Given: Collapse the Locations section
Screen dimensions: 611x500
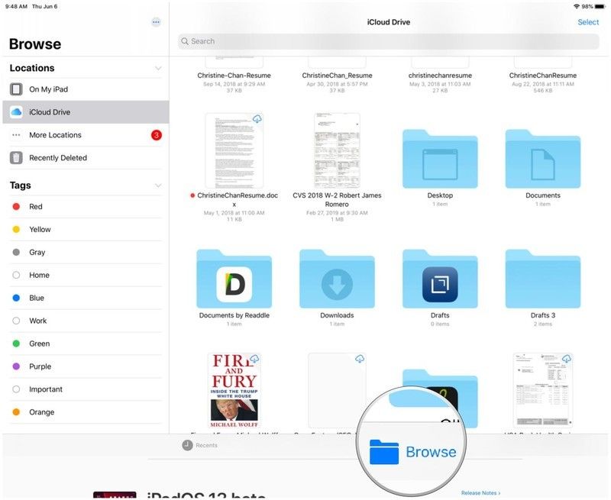Looking at the screenshot, I should coord(158,68).
